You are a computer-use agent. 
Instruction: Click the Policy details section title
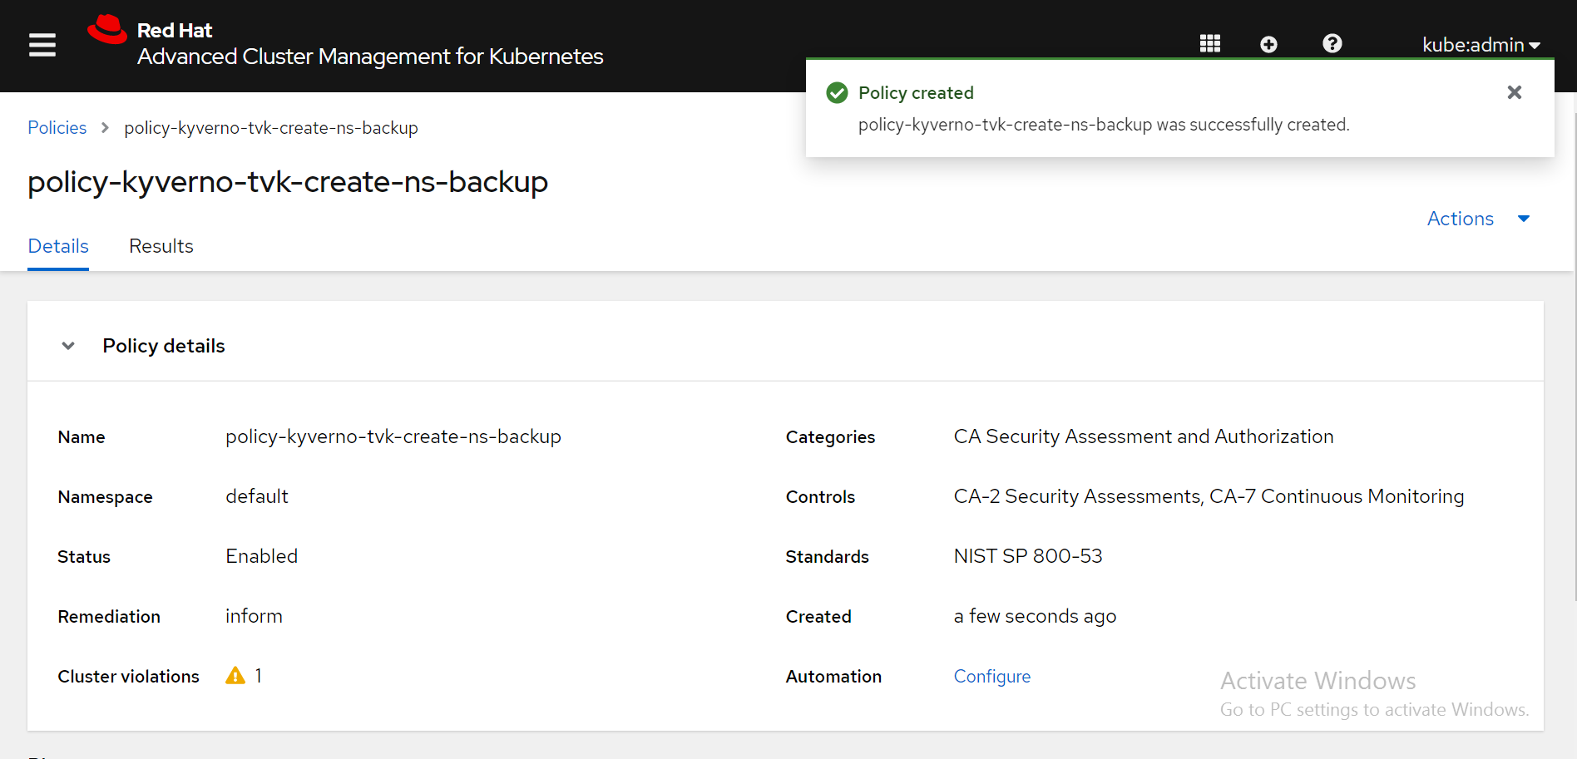[x=164, y=346]
